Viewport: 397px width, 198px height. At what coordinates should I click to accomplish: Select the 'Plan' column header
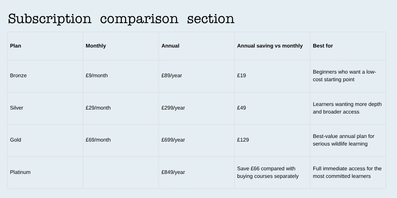[16, 46]
